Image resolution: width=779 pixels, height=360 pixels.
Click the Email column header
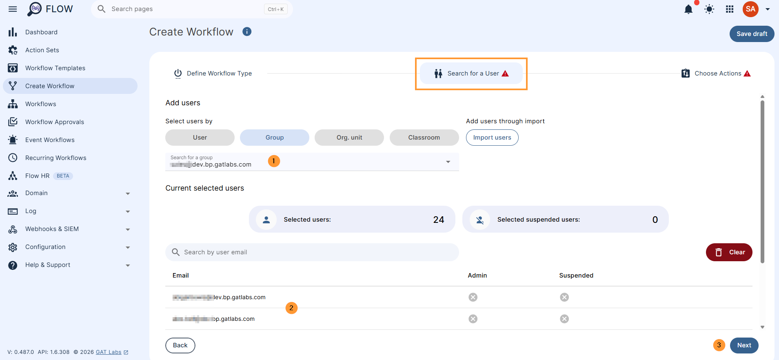[180, 276]
